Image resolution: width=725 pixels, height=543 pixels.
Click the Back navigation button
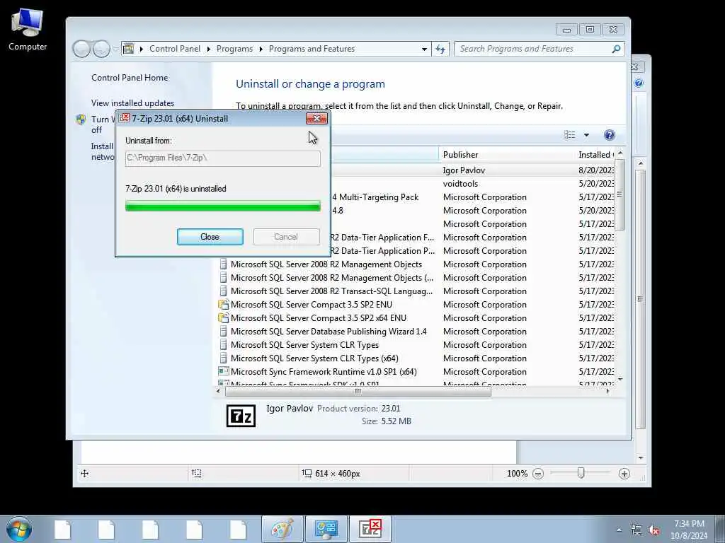(81, 49)
